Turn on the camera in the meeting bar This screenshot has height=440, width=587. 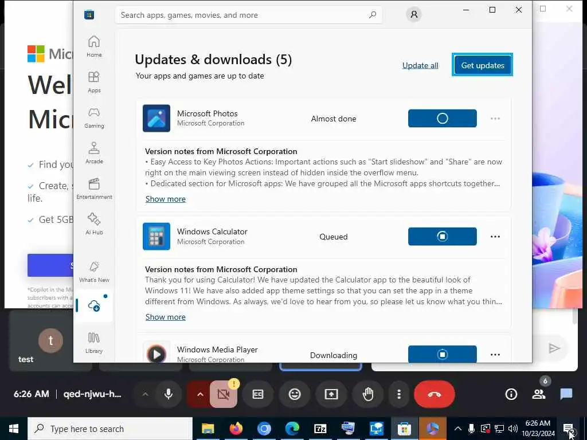point(223,394)
